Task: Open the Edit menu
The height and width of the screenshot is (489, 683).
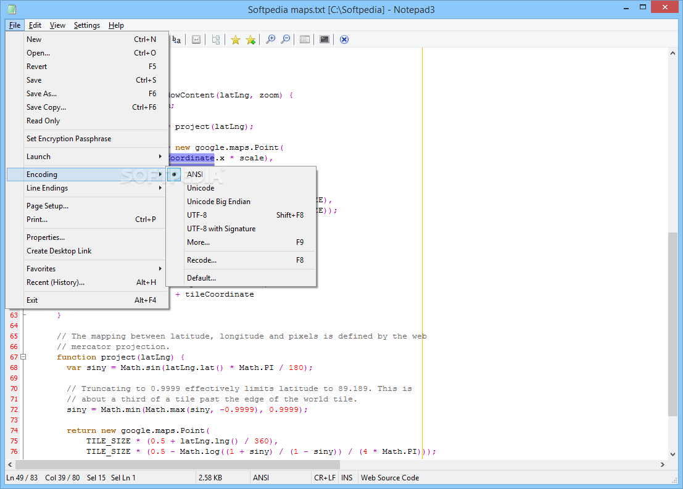Action: 35,25
